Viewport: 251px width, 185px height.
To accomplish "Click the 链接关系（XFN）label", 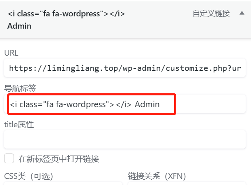I will click(157, 176).
